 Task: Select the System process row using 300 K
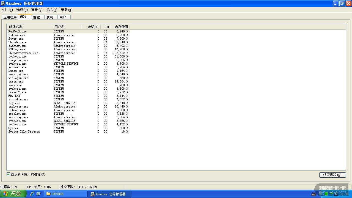point(68,128)
